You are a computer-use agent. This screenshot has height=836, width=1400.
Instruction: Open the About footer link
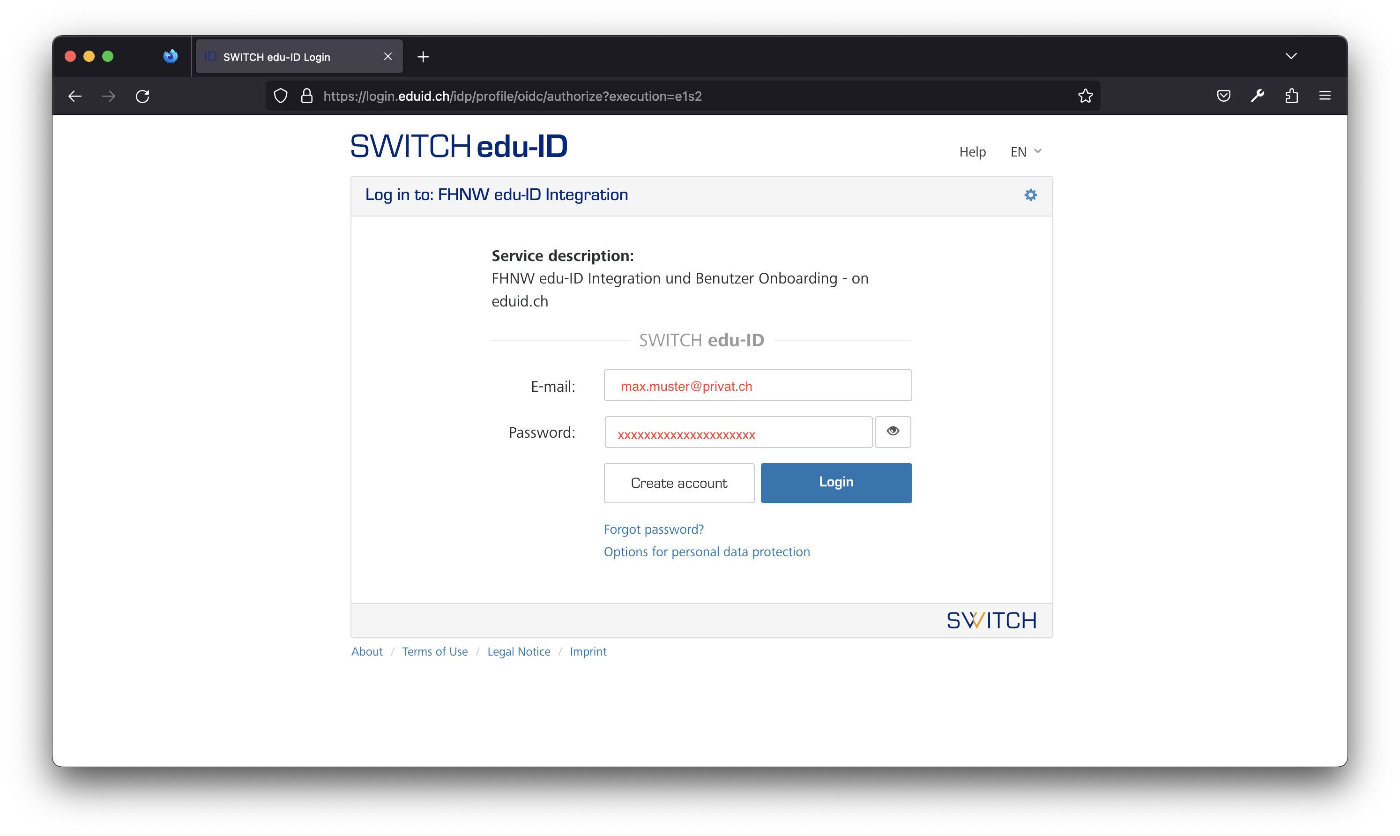(366, 651)
